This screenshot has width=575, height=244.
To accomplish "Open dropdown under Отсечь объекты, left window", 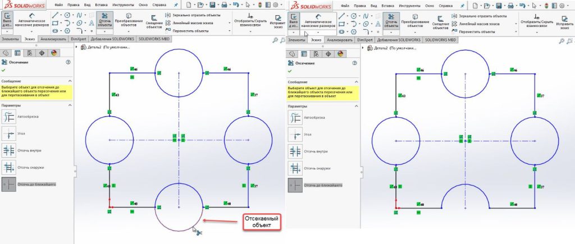I will (105, 32).
